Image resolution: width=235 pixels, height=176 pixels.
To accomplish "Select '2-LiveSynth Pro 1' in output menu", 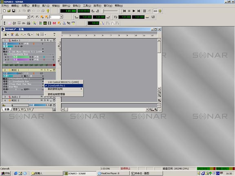I will click(64, 86).
